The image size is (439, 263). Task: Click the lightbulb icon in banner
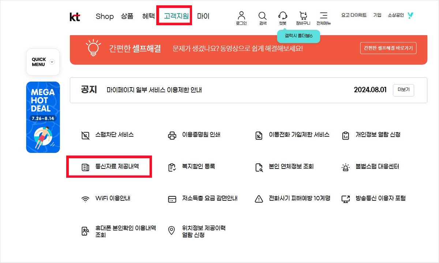93,48
